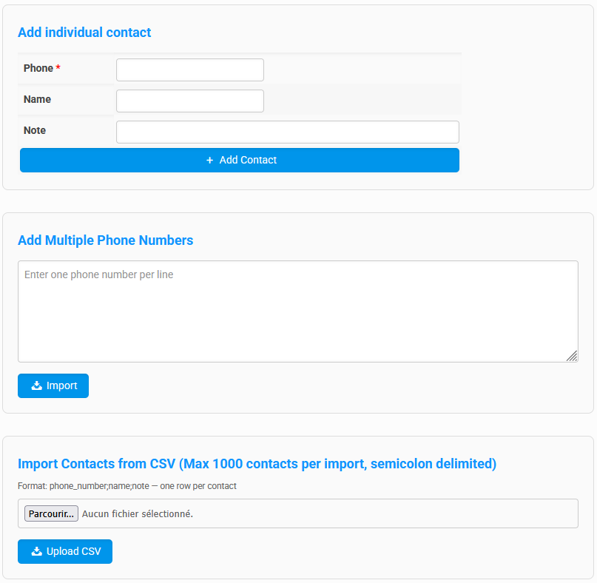The image size is (597, 583).
Task: Open file chooser with Parcourir button
Action: (51, 513)
